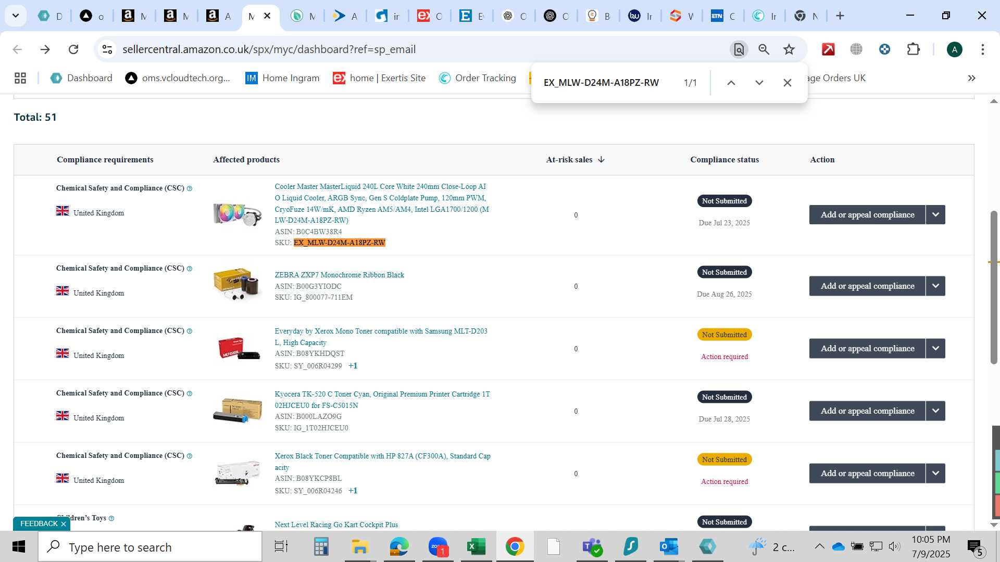The height and width of the screenshot is (562, 1000).
Task: Open the bookmarks apps grid icon
Action: click(20, 78)
